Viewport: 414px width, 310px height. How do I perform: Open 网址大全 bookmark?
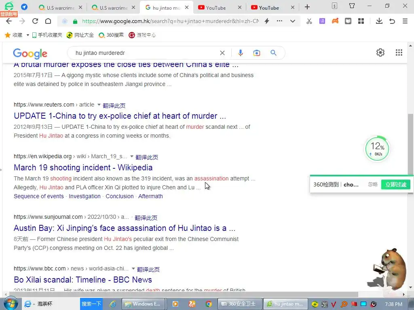point(80,35)
